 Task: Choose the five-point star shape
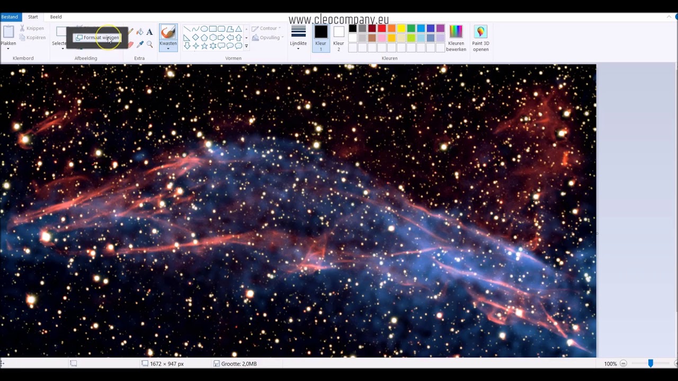(204, 46)
